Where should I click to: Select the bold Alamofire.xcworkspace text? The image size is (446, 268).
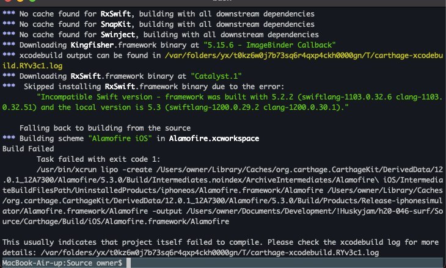tap(214, 139)
